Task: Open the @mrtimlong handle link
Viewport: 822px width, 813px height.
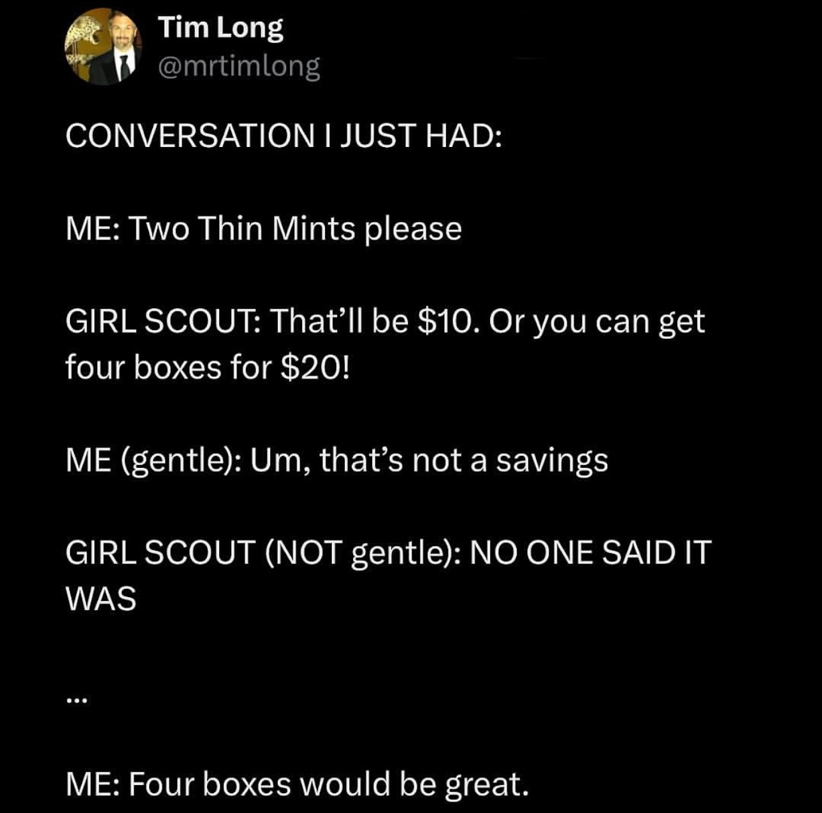Action: (x=239, y=66)
